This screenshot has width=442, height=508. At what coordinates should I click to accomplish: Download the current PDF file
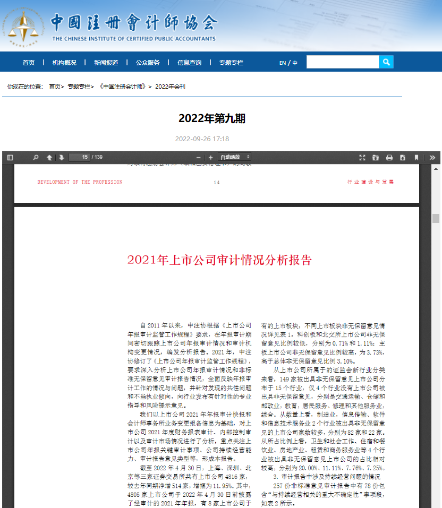[x=403, y=157]
